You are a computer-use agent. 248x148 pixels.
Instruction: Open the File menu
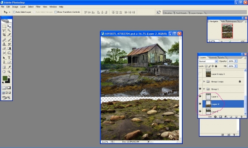coord(2,7)
